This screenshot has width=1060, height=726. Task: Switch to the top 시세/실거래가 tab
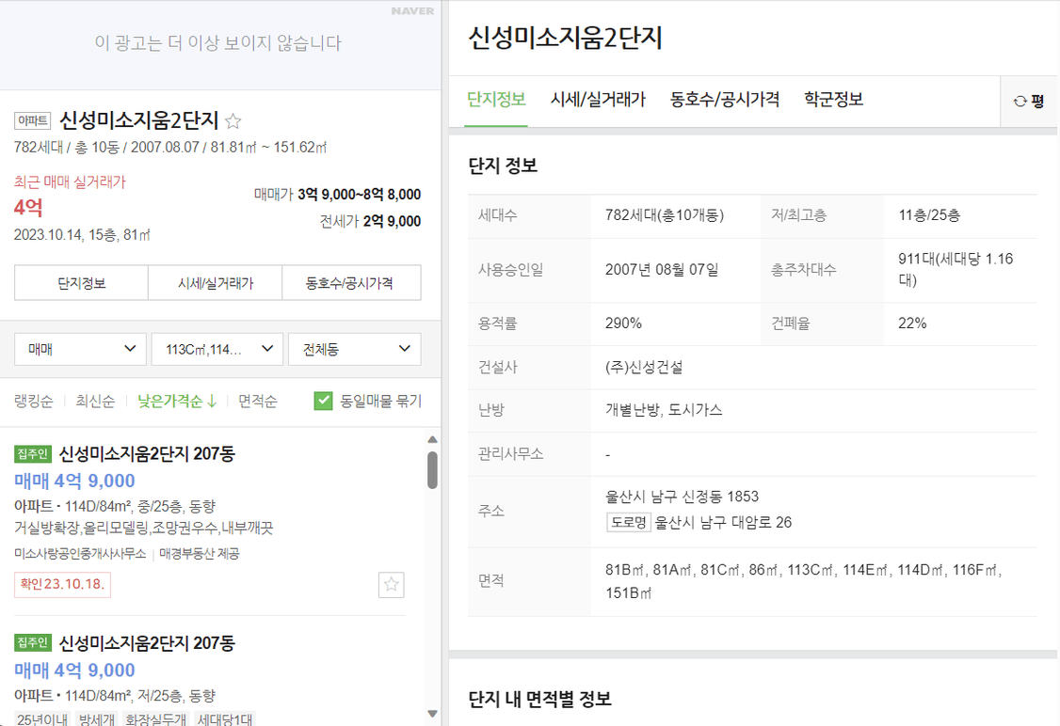pos(599,100)
